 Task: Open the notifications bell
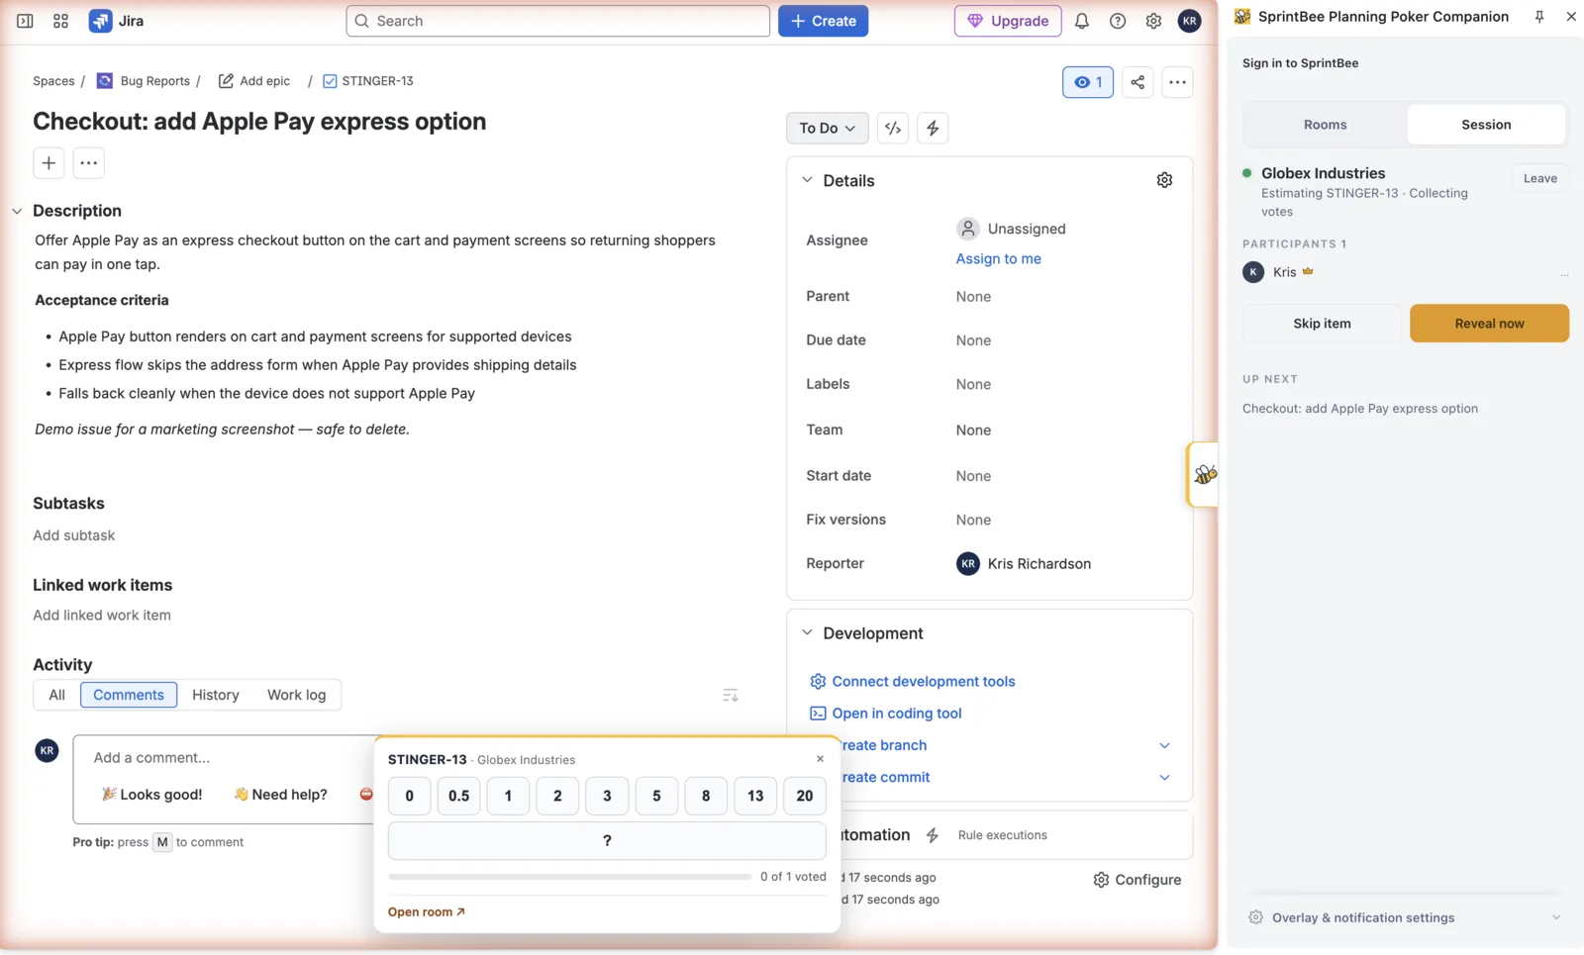(1081, 21)
